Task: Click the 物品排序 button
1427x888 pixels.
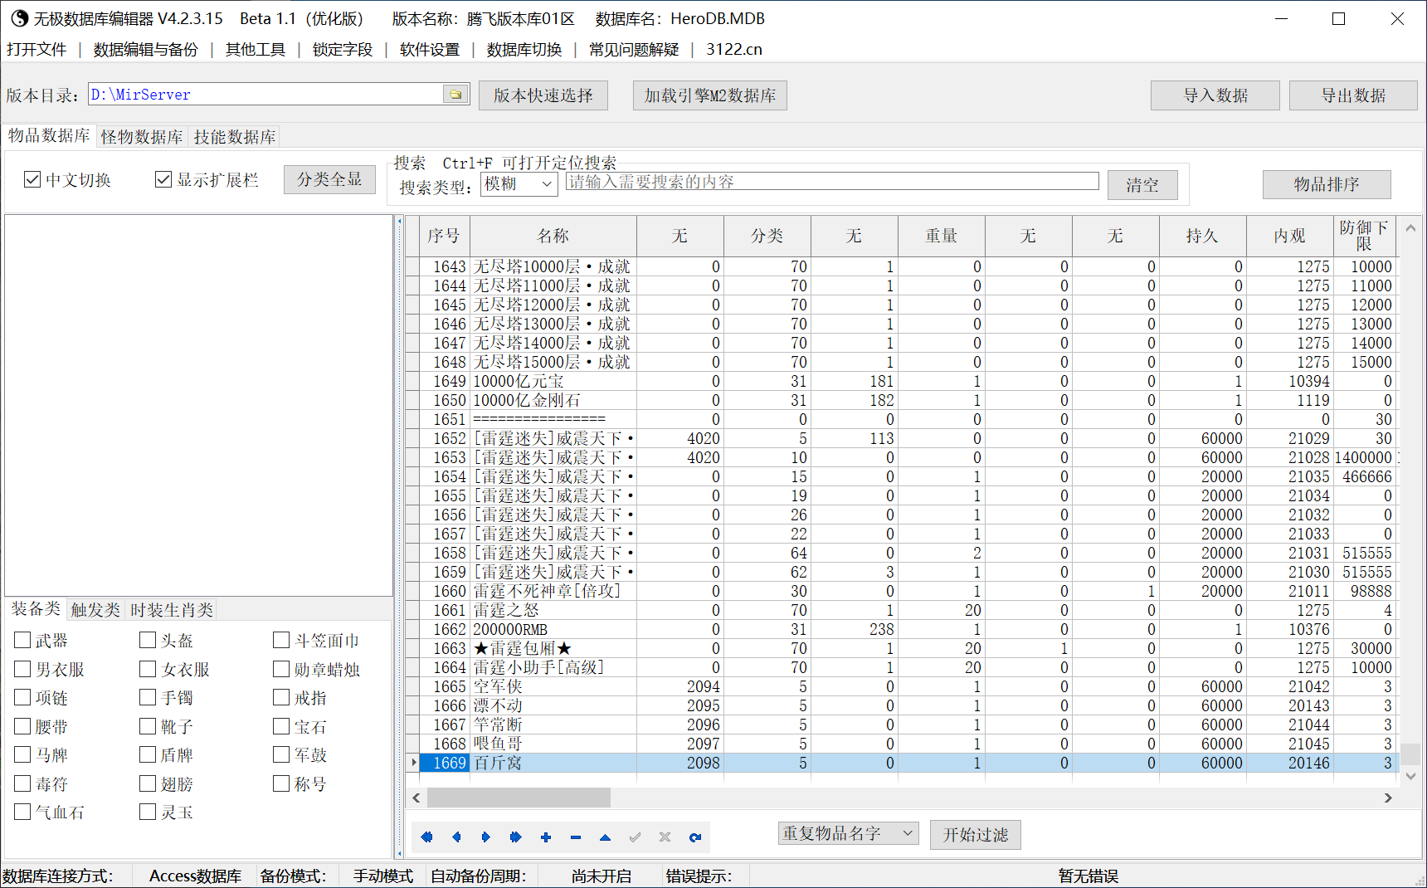Action: pyautogui.click(x=1327, y=184)
